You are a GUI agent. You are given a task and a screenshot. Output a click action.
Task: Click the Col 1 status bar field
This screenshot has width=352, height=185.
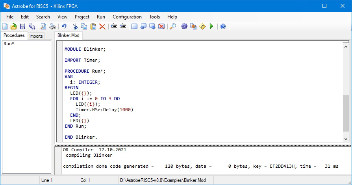(x=98, y=180)
